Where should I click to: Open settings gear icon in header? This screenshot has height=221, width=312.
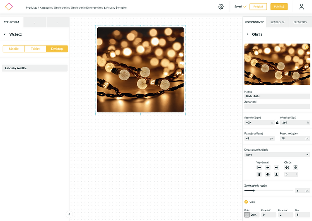pos(220,7)
